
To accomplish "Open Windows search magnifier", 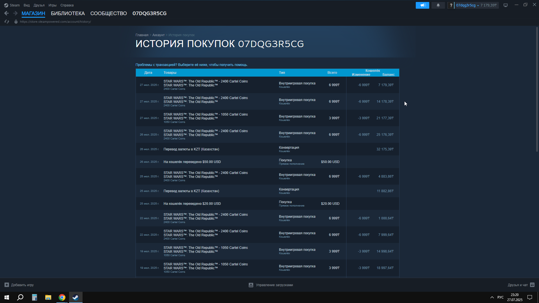I will click(x=20, y=297).
